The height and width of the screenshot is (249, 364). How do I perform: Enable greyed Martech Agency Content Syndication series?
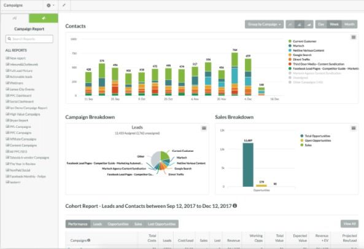315,73
